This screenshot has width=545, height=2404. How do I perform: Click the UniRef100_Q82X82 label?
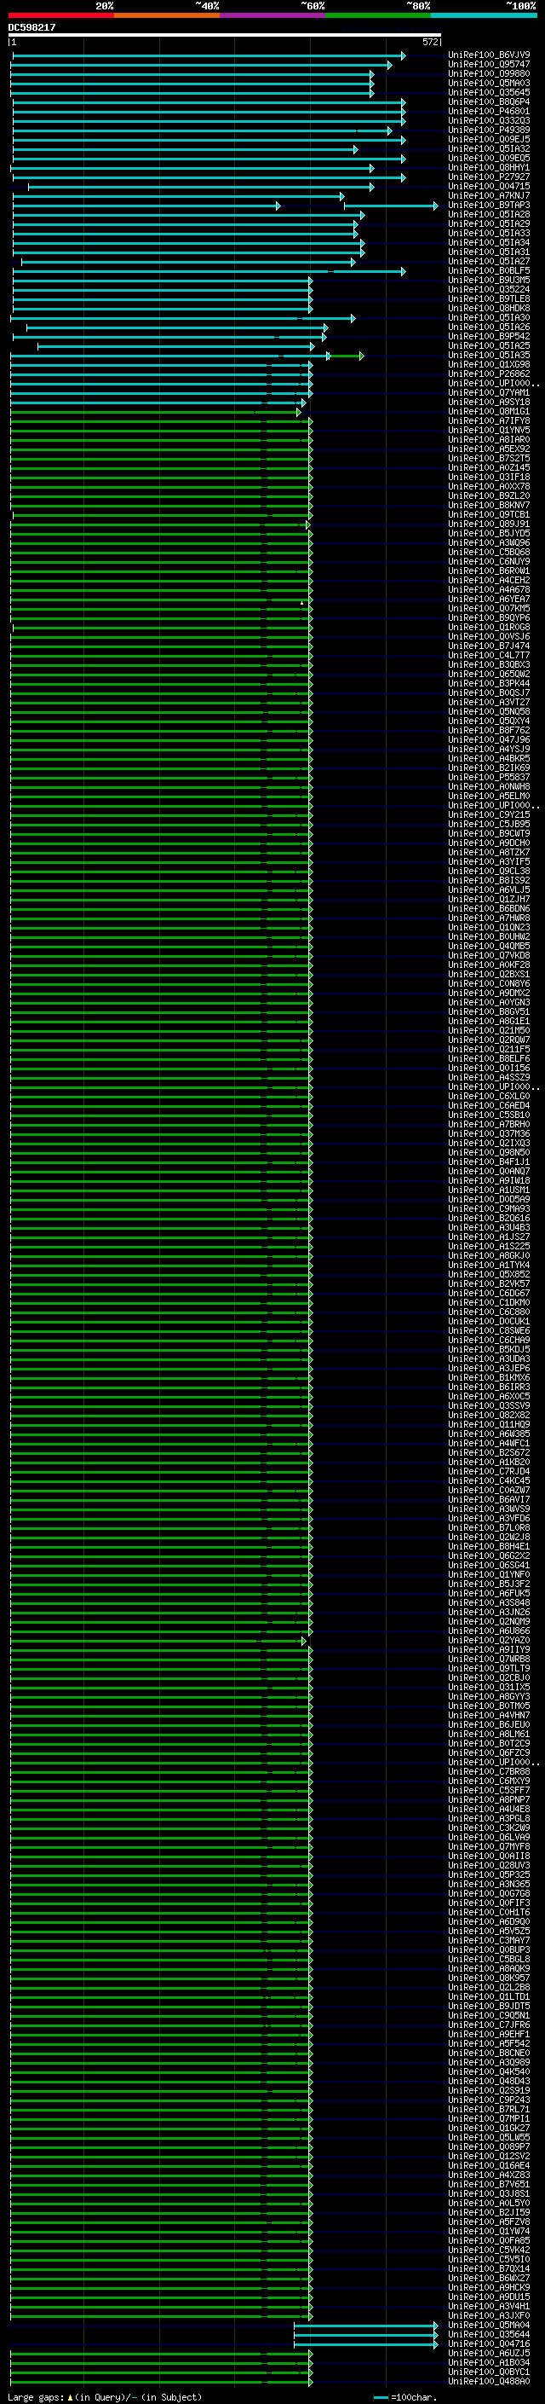489,1416
